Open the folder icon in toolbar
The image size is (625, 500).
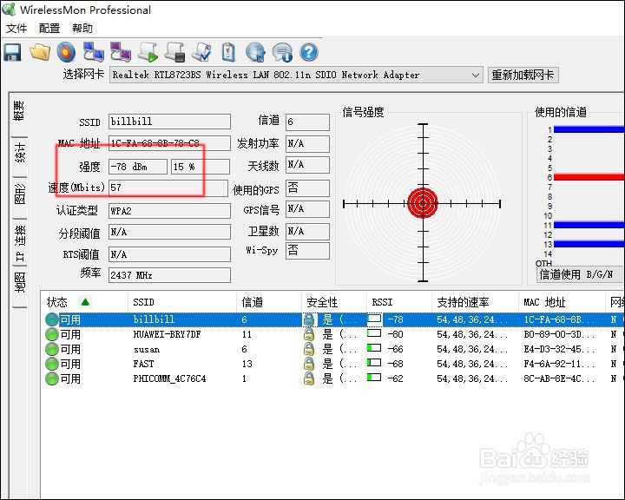click(x=40, y=52)
